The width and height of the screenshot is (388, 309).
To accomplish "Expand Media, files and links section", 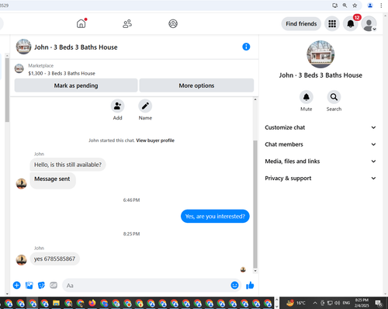I will pos(320,161).
